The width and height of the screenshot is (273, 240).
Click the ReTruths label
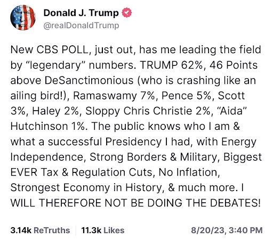click(x=52, y=230)
